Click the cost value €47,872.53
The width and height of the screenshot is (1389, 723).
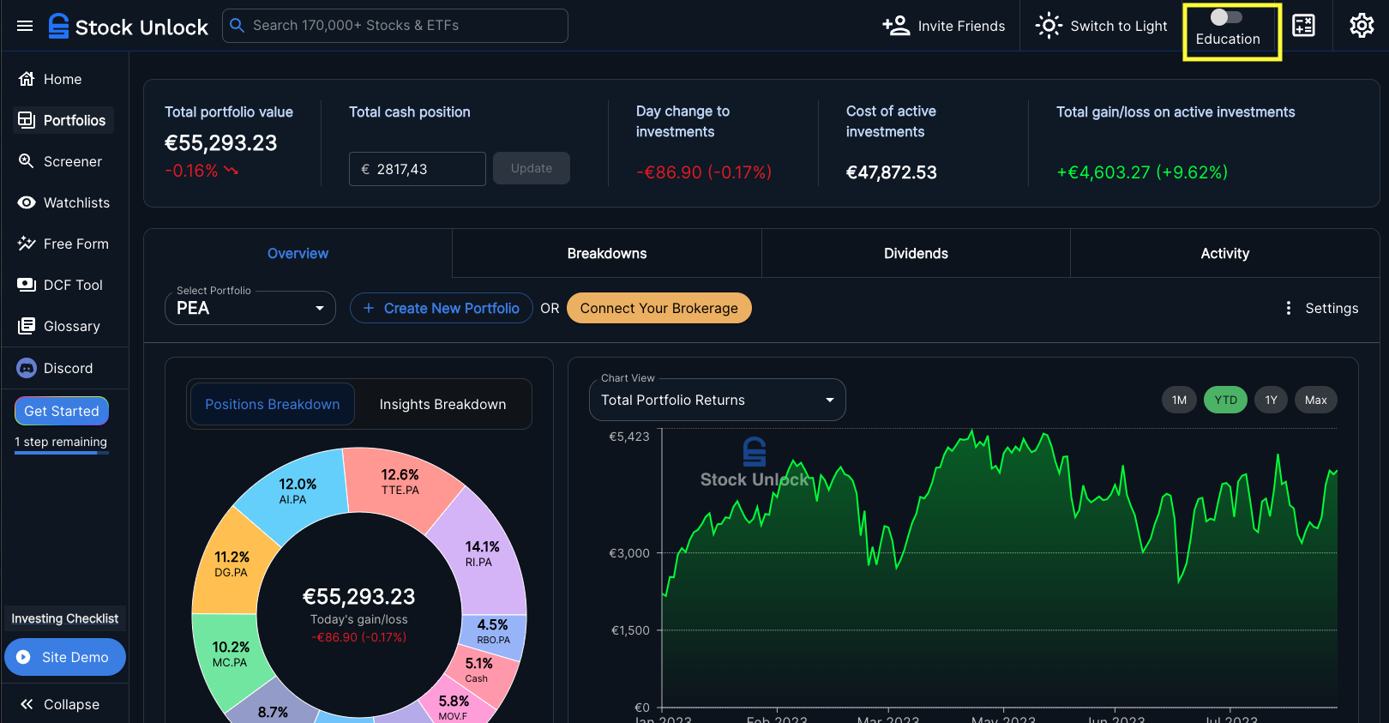[892, 172]
